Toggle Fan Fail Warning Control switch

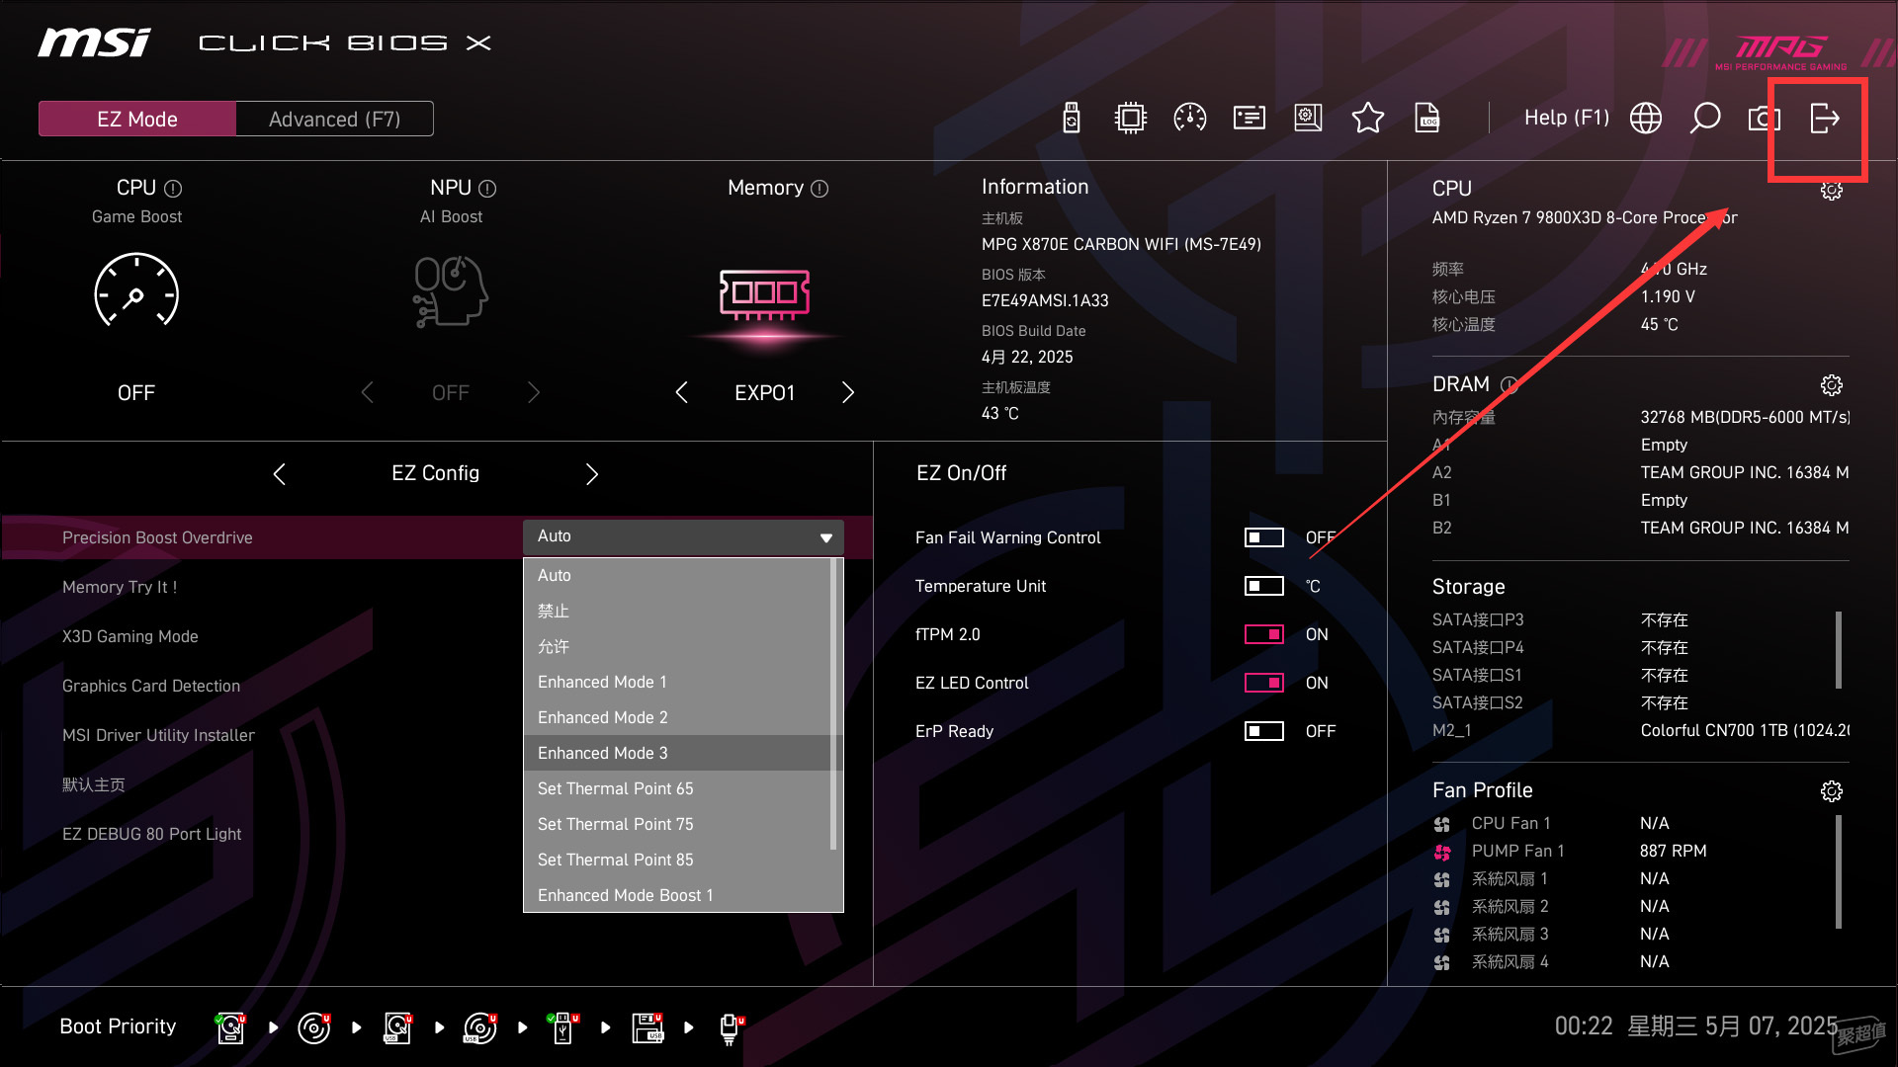(x=1263, y=537)
